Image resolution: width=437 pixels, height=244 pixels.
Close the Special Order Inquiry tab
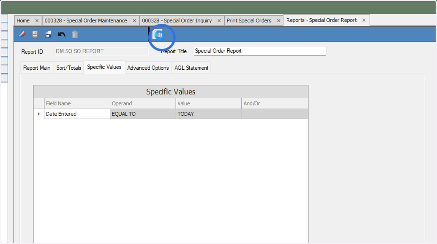[x=219, y=21]
